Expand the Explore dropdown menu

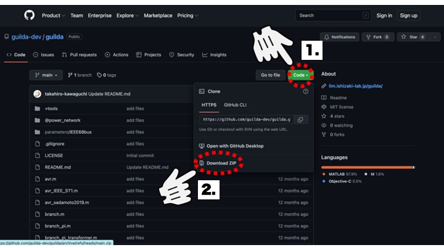(128, 15)
